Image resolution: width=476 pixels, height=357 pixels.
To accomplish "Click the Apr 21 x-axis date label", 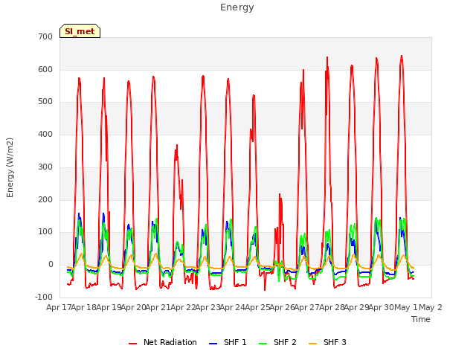I will click(158, 307).
